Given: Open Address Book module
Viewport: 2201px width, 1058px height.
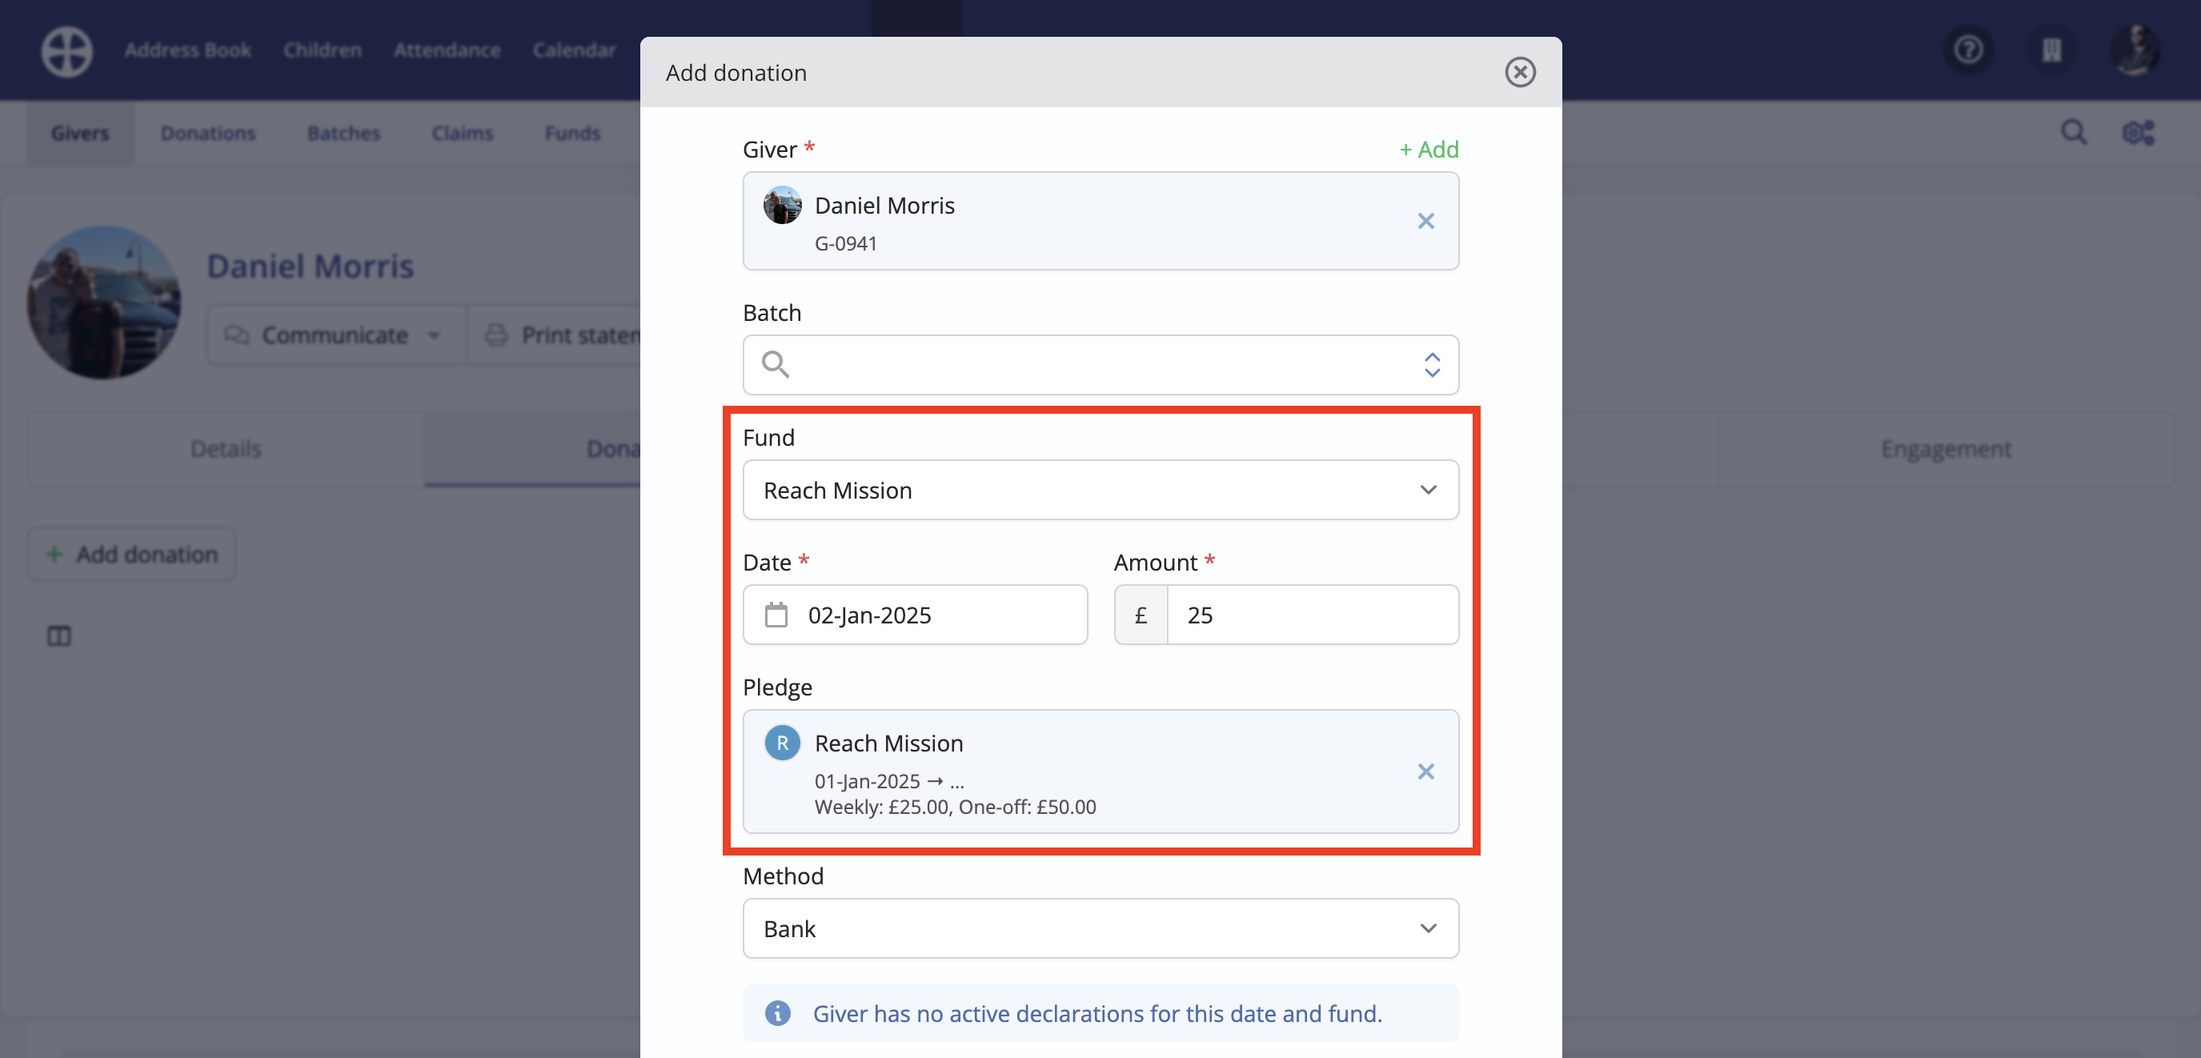Looking at the screenshot, I should click(187, 50).
